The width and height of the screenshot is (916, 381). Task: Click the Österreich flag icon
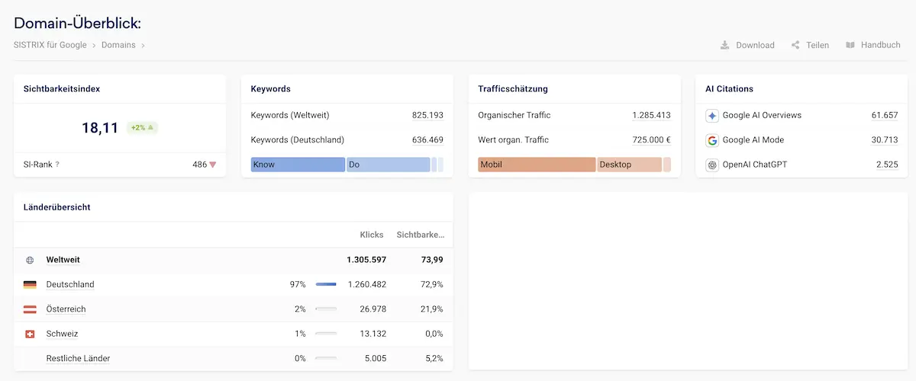click(x=30, y=309)
